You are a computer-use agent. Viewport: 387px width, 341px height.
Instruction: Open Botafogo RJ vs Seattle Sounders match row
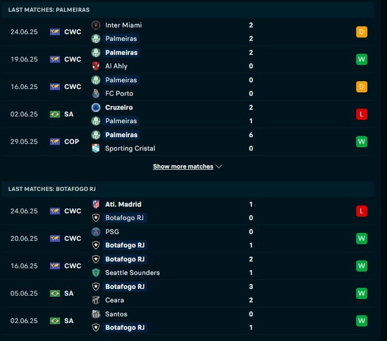coord(188,266)
